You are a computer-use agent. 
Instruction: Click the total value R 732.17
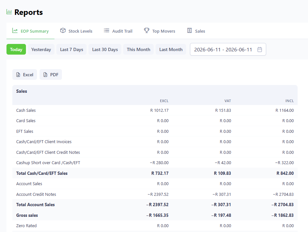point(160,173)
